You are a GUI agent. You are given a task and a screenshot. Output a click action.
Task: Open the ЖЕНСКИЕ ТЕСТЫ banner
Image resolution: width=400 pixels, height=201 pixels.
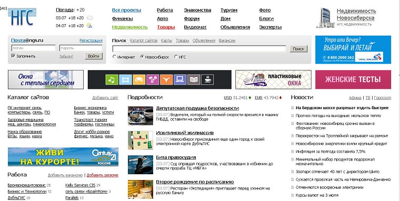tap(353, 80)
